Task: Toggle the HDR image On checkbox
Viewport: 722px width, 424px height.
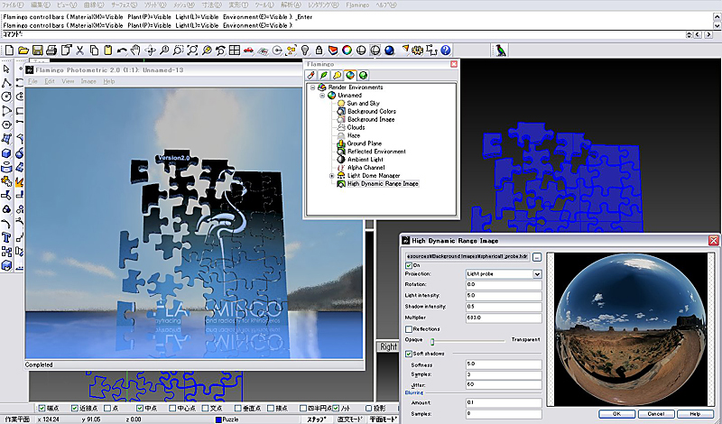Action: point(409,265)
